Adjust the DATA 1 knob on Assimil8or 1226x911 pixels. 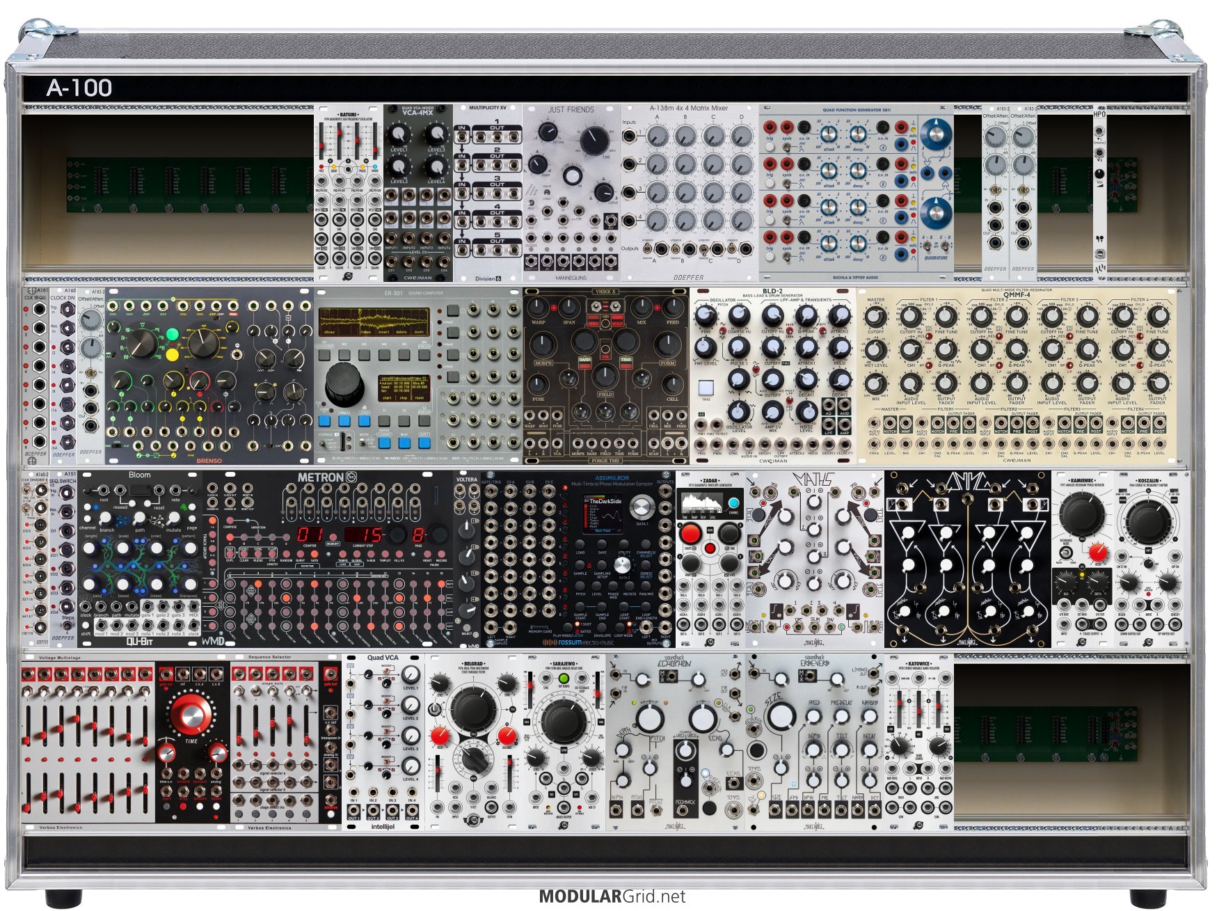coord(642,509)
